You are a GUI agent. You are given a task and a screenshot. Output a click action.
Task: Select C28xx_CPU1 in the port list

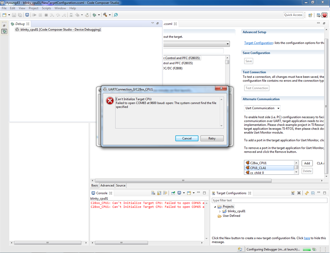click(x=269, y=163)
